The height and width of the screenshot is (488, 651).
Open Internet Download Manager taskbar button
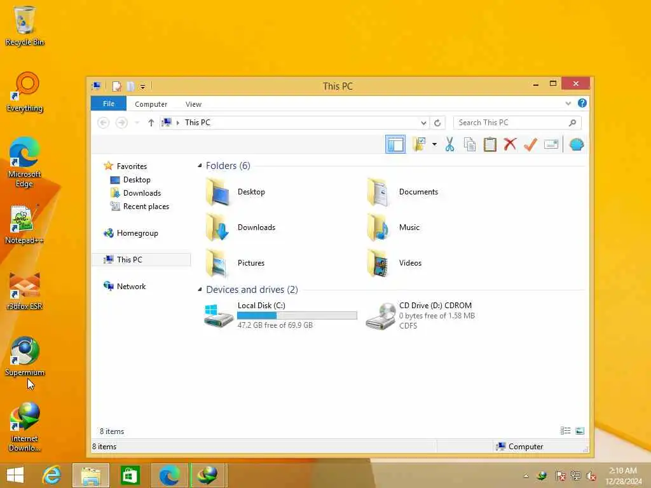[208, 475]
